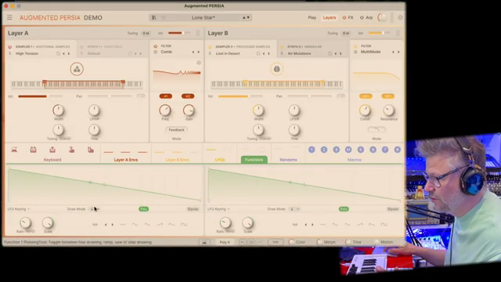Switch to the Layers view
Viewport: 501px width, 282px height.
point(329,17)
